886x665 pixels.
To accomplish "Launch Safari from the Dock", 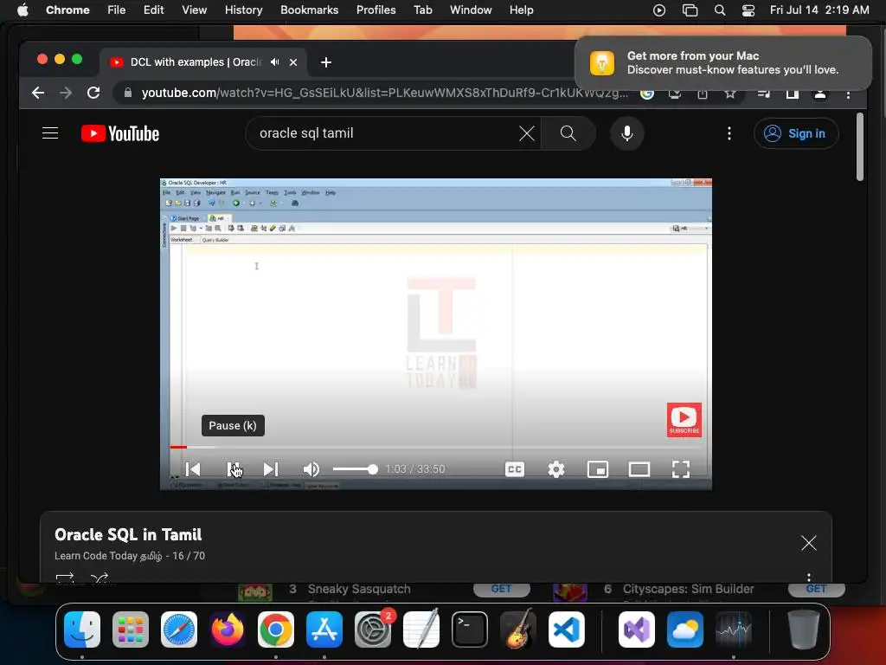I will click(179, 629).
